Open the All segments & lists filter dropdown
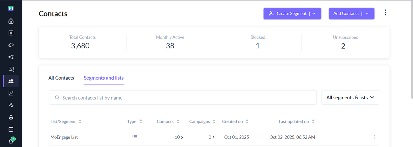Viewport: 413px width, 147px height. click(350, 98)
